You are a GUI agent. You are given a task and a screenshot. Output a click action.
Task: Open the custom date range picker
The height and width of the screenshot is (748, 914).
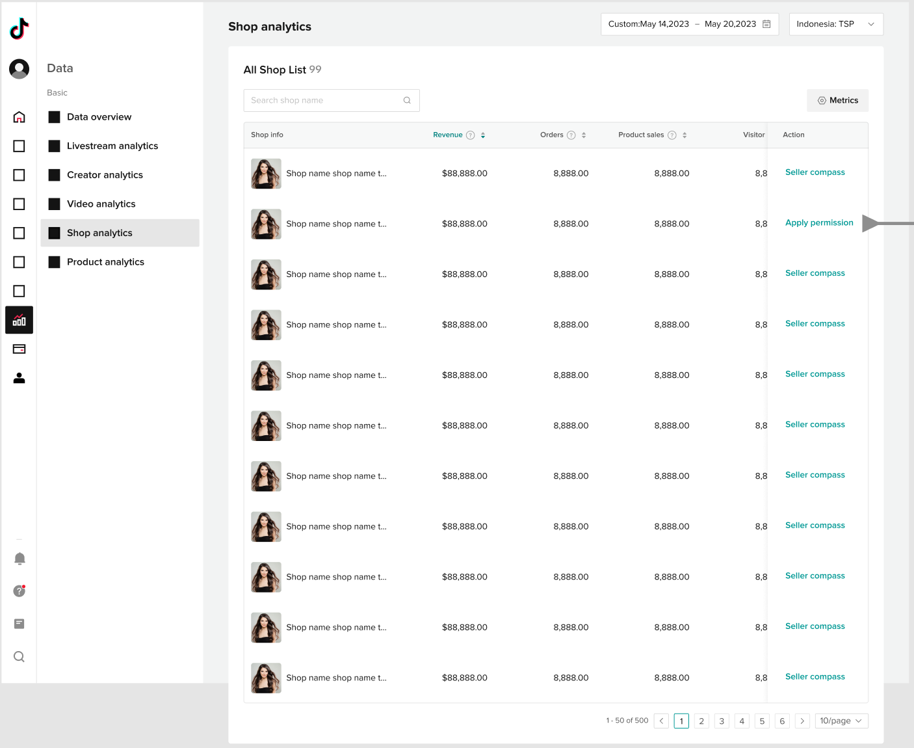coord(689,24)
